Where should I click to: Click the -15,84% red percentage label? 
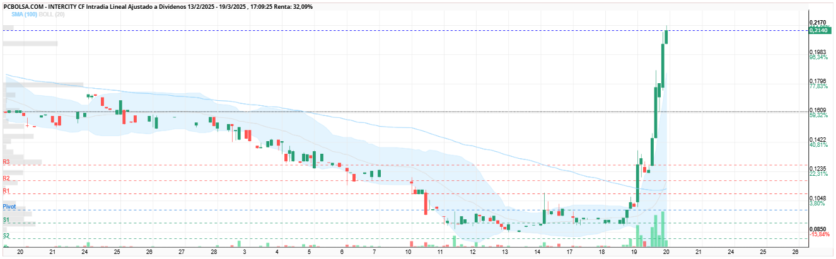point(820,234)
